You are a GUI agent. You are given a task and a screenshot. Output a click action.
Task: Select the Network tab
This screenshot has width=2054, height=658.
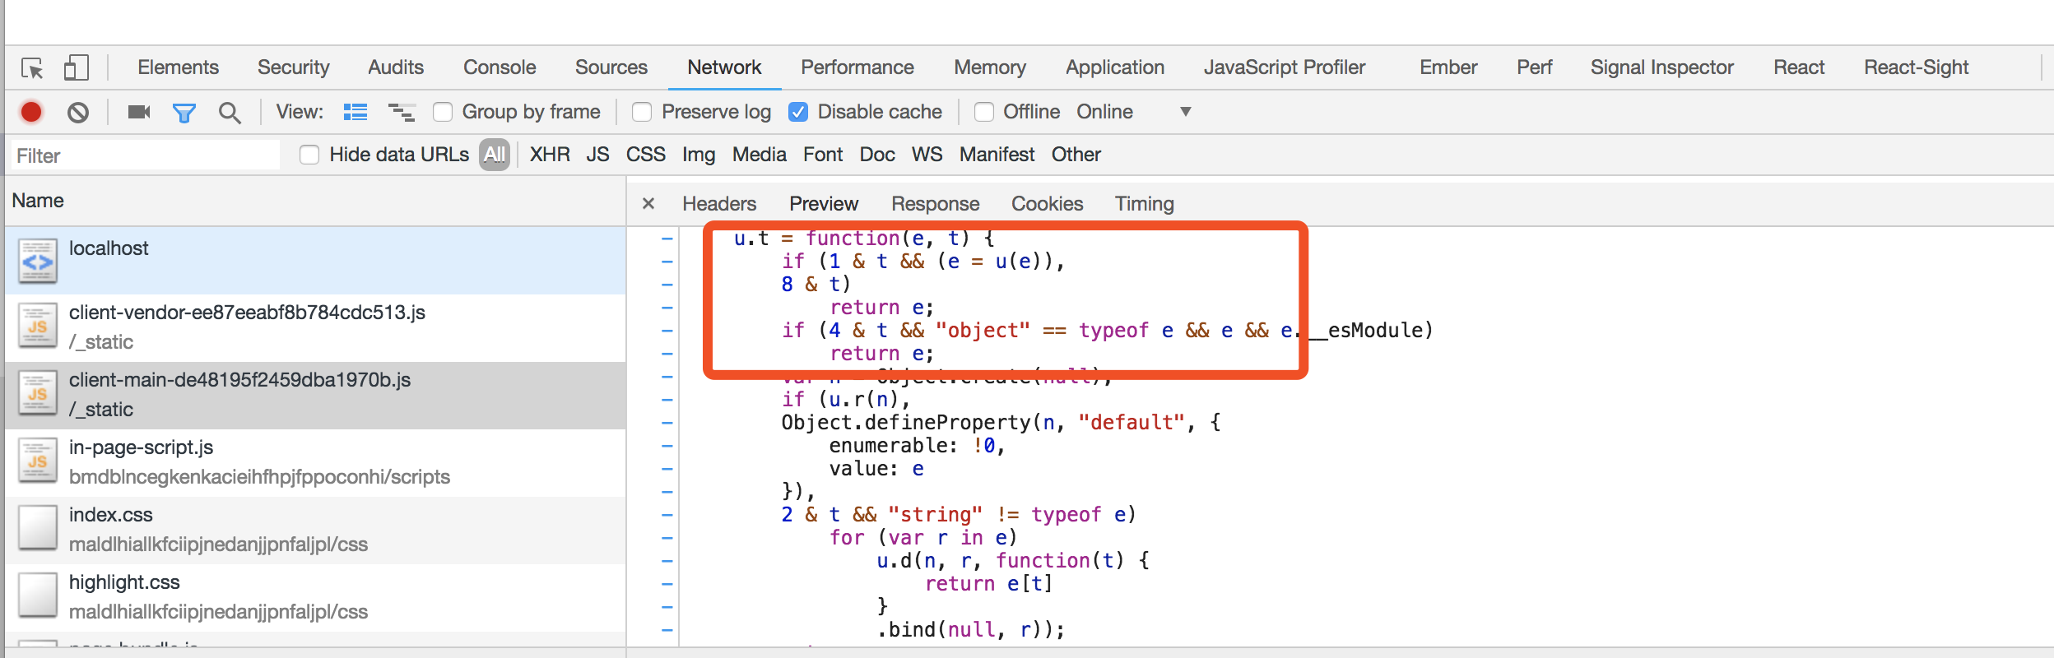coord(724,67)
